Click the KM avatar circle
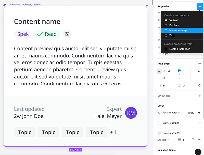This screenshot has width=204, height=155. point(131,113)
